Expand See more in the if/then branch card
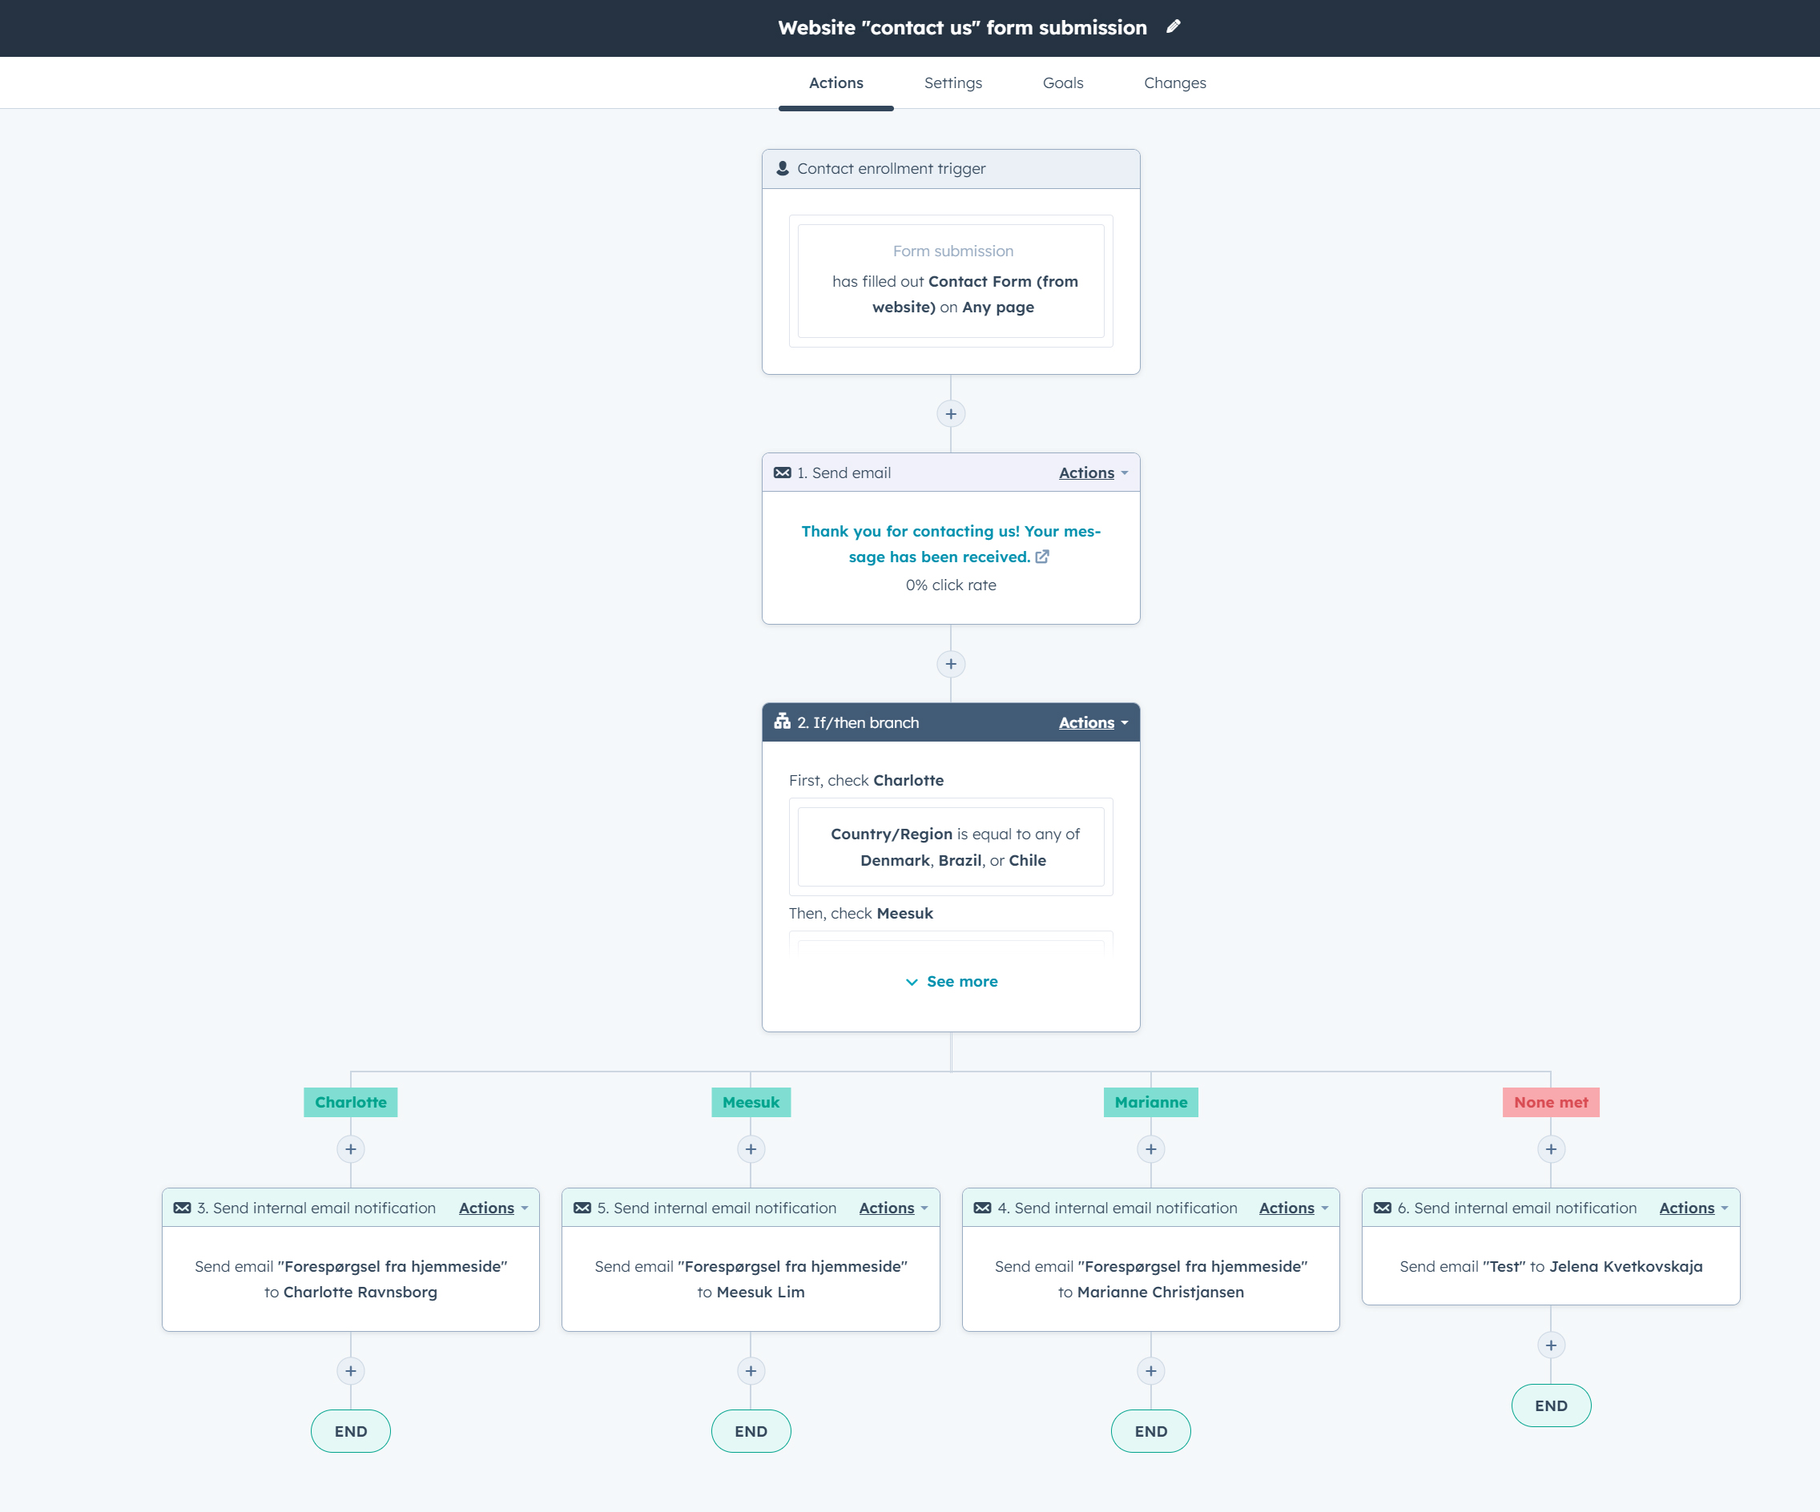The image size is (1820, 1512). (x=951, y=981)
